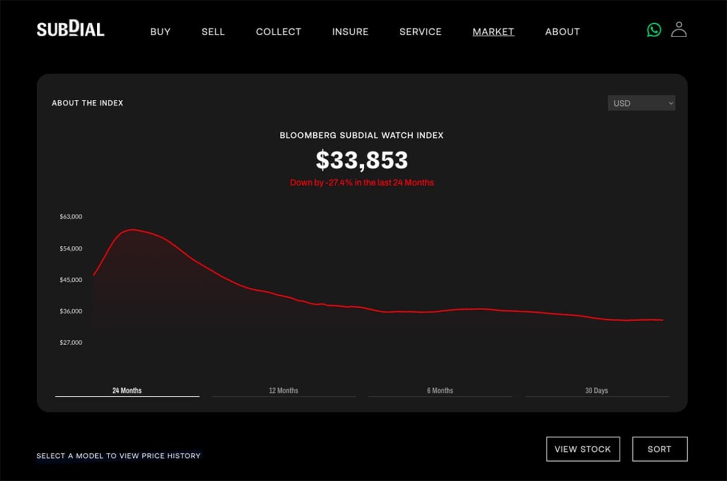Click the peak of the red index line
Screen dimensions: 727x481
point(133,230)
